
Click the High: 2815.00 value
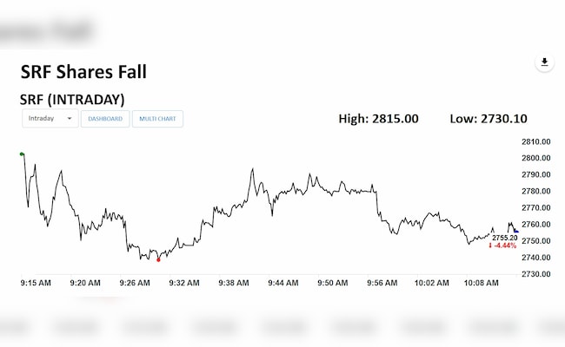click(378, 119)
